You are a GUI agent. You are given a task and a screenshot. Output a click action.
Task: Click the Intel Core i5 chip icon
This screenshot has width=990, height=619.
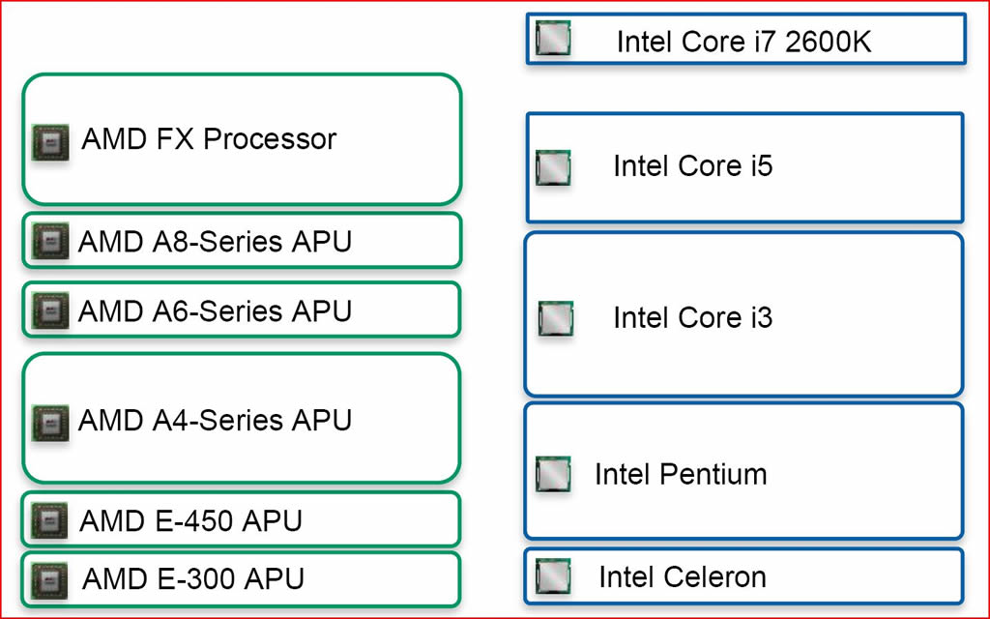553,167
